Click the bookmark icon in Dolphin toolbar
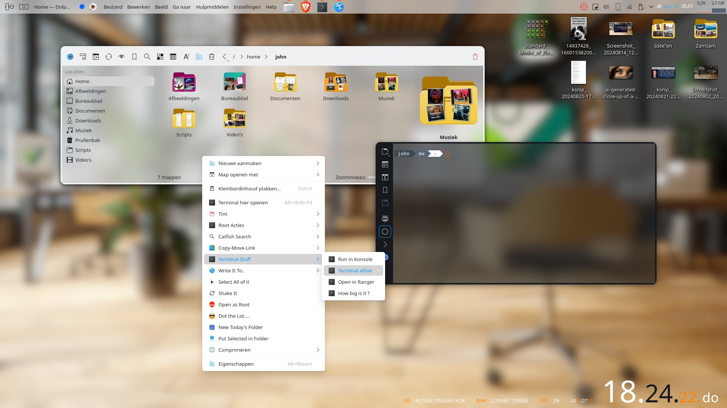This screenshot has height=408, width=727. 134,57
